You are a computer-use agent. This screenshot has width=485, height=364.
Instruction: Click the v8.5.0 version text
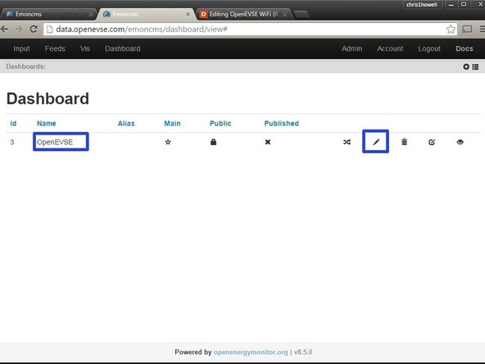tap(303, 353)
